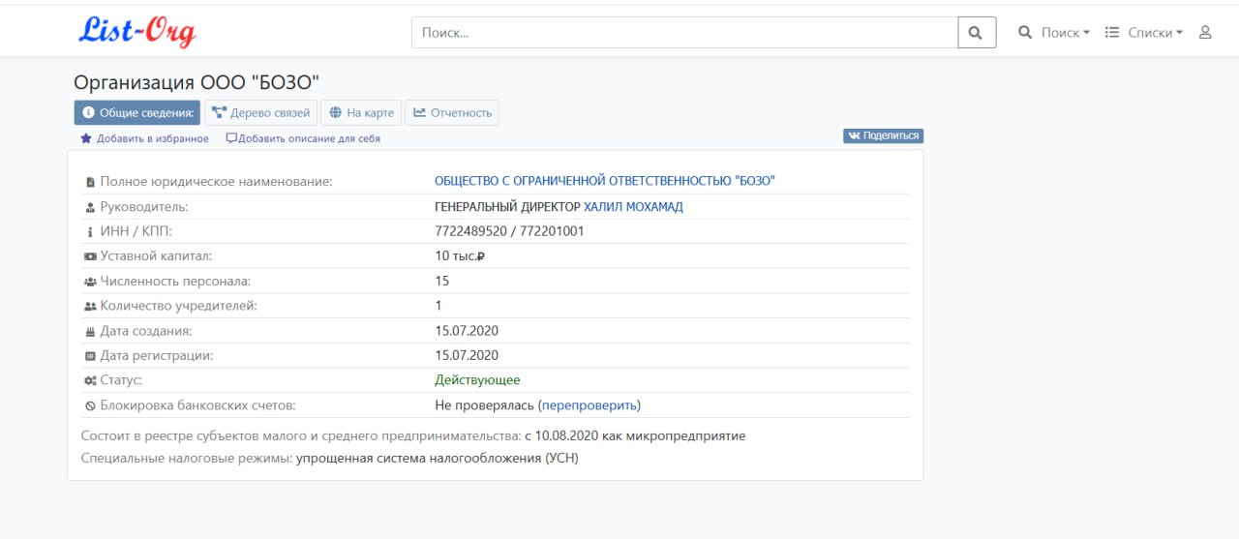This screenshot has height=539, width=1239.
Task: Share via VK Поделиться button
Action: click(x=883, y=135)
